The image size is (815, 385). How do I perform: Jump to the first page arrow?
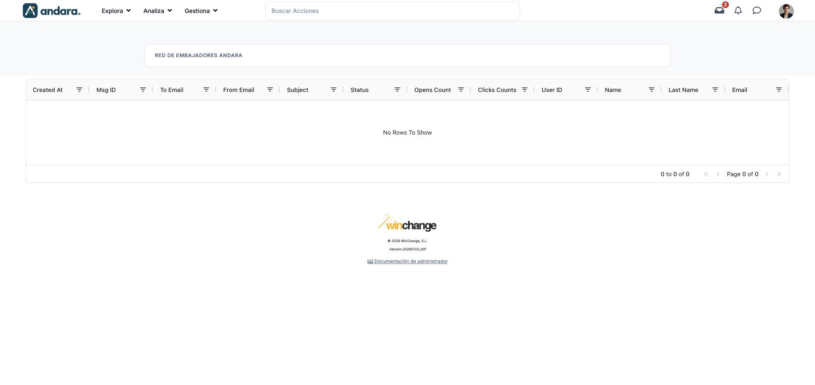point(706,174)
